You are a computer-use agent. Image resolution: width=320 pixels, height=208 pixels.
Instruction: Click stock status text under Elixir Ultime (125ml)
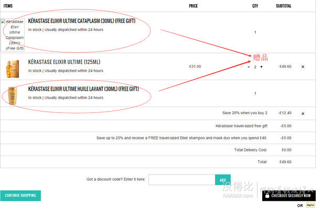(x=66, y=71)
